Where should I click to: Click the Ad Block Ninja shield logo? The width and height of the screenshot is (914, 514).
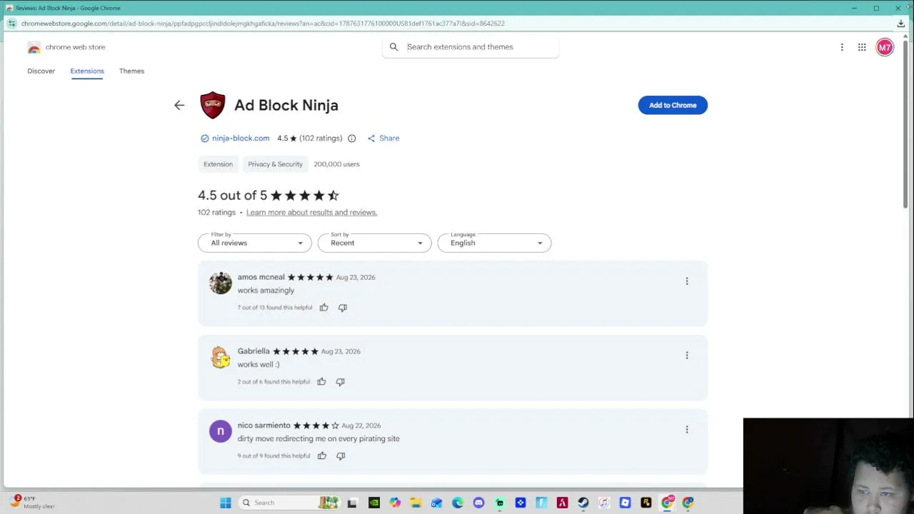coord(212,105)
